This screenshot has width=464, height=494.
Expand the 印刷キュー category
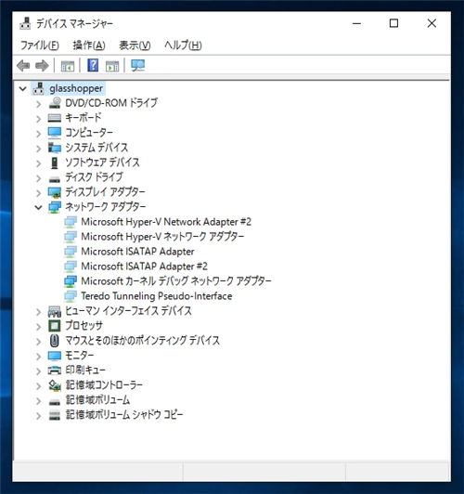38,371
